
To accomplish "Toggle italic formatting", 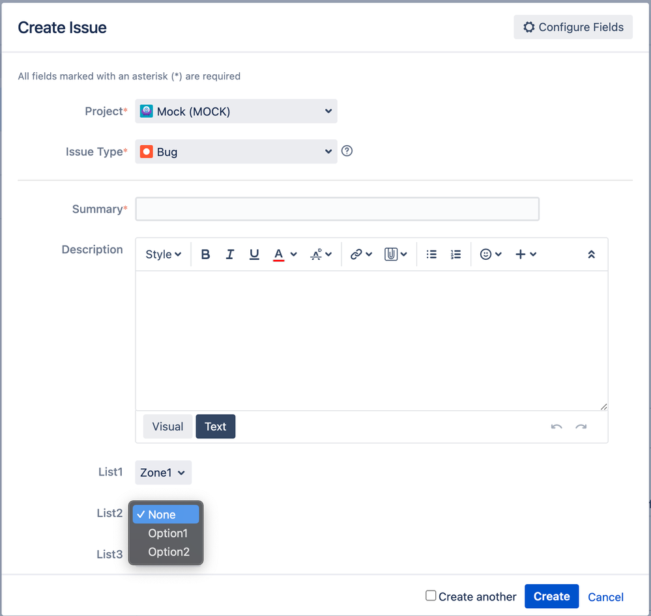I will (x=229, y=255).
